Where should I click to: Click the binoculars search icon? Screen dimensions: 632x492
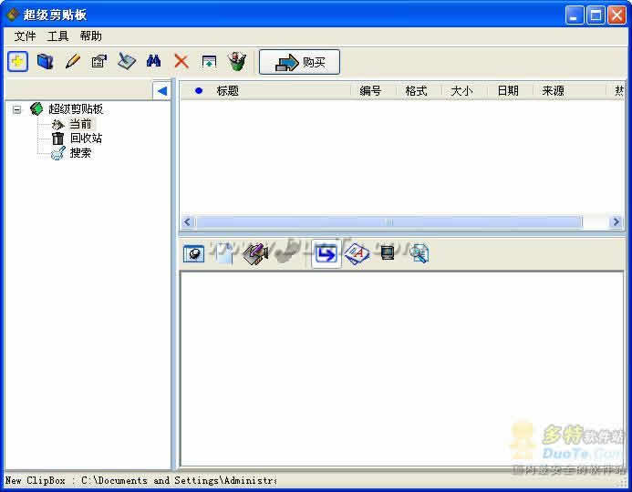point(154,62)
